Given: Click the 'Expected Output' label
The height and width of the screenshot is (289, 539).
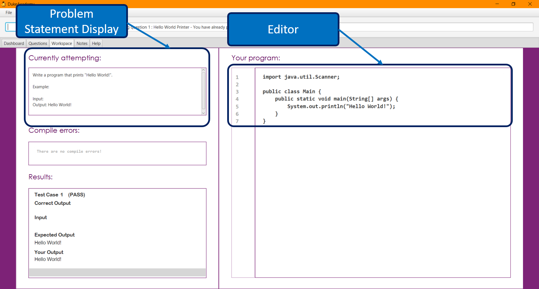Looking at the screenshot, I should (55, 235).
